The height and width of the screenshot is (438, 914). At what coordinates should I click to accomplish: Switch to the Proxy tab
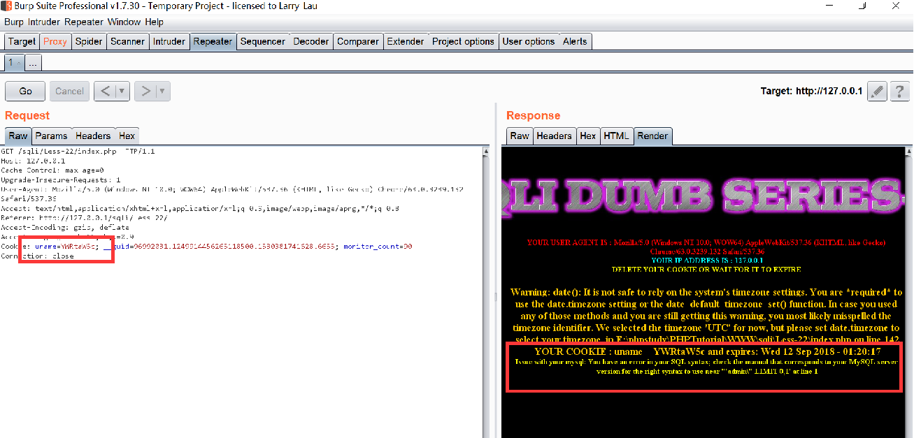coord(55,41)
